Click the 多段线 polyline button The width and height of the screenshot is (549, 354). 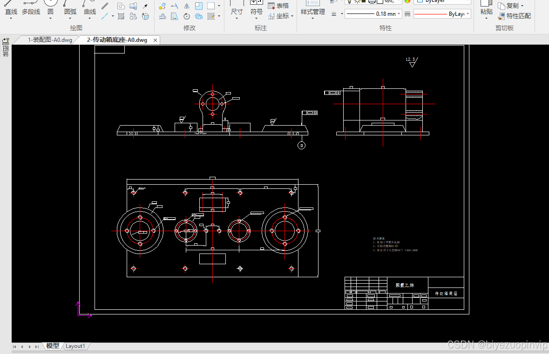coord(31,9)
